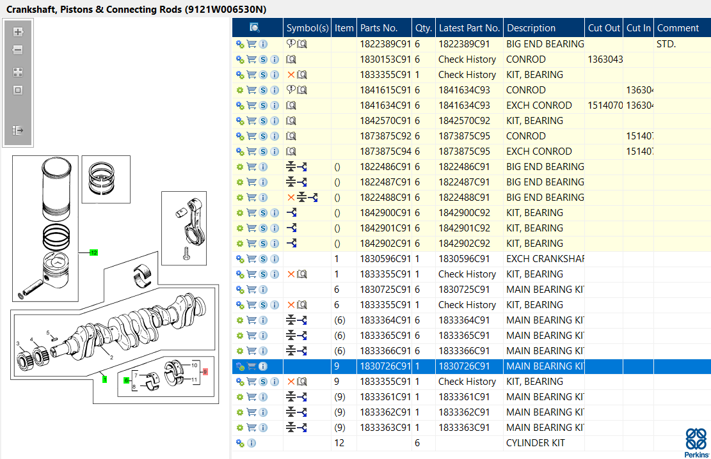Select green callout 12 on diagram
Viewport: 711px width, 459px height.
click(93, 253)
